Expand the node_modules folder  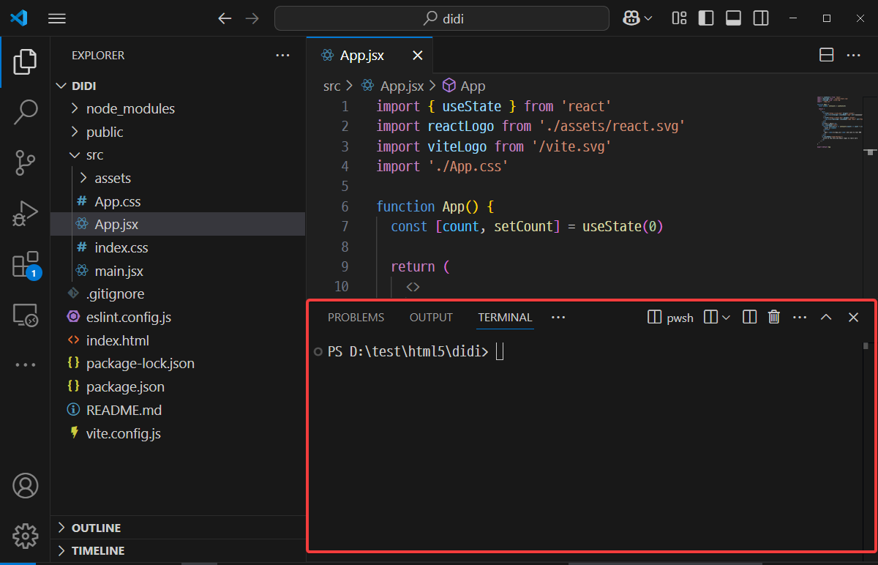pos(130,108)
